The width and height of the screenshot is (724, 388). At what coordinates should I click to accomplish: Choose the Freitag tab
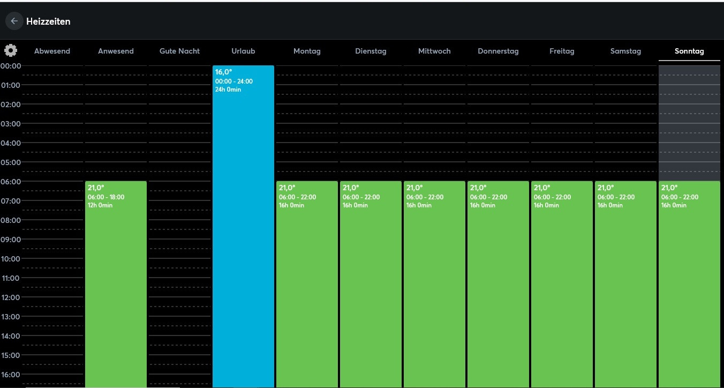(x=562, y=51)
